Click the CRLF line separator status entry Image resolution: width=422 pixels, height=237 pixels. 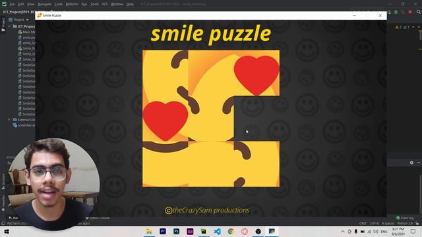363,223
